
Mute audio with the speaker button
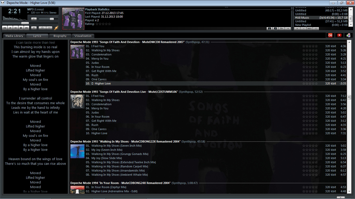[x=34, y=19]
